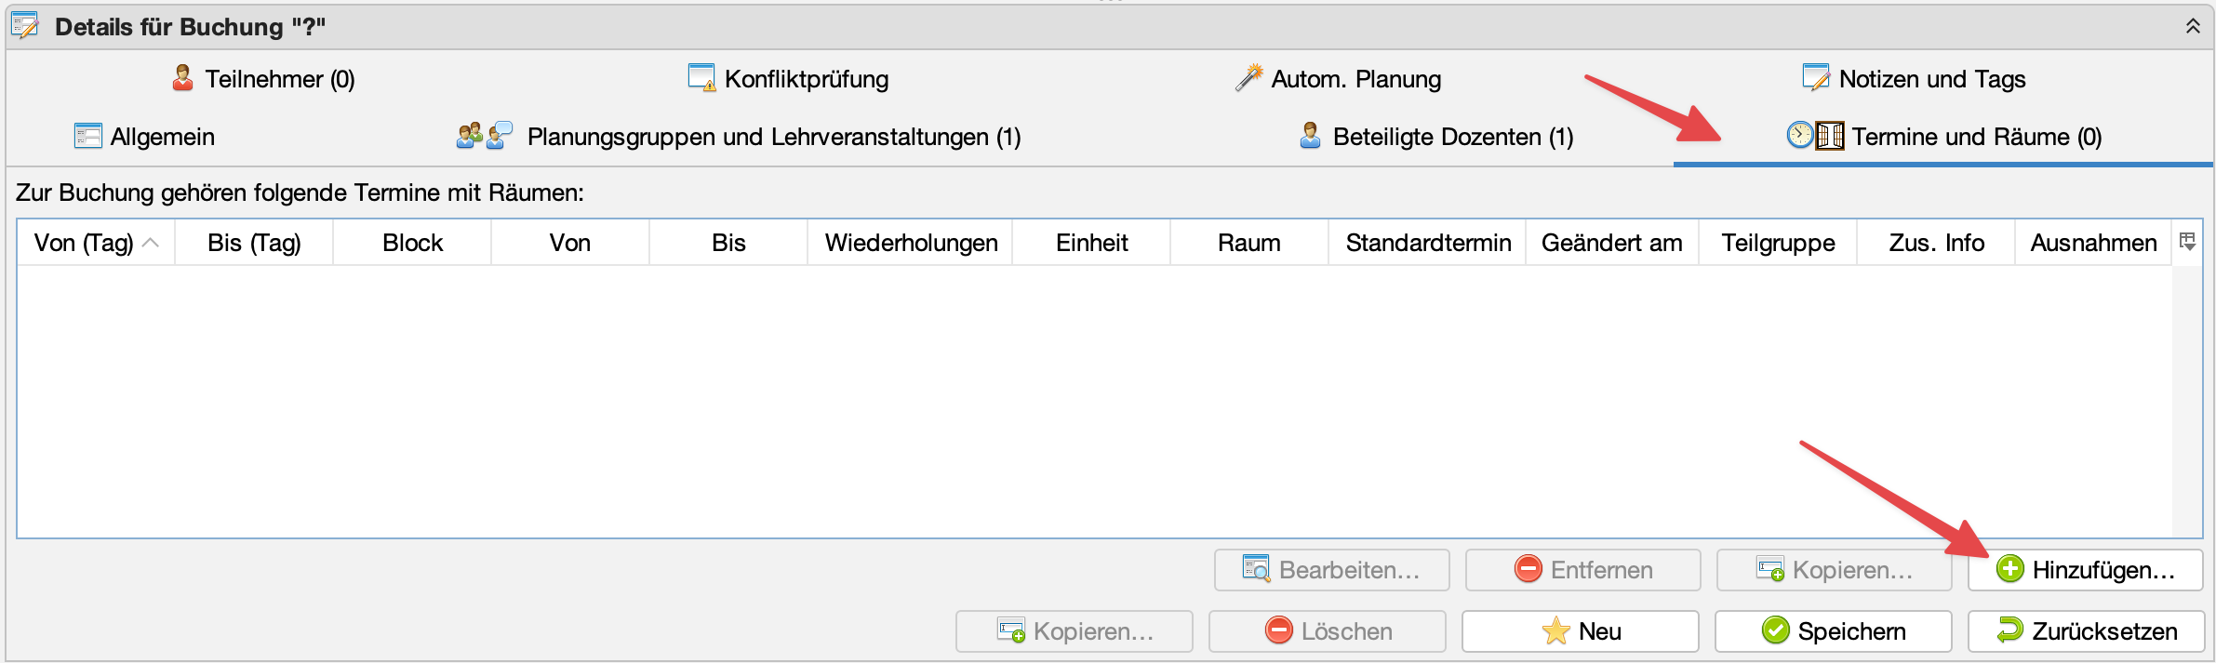Click the Konfliktprüfung warning icon
Screen dimensions: 2216x663
[701, 78]
